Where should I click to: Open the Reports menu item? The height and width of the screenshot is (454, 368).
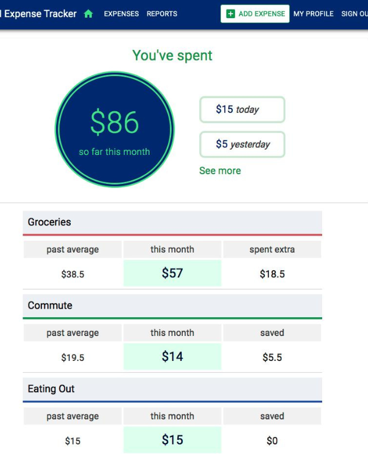pos(162,14)
